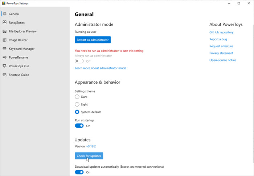
Task: Open the Privacy statement link
Action: (221, 53)
